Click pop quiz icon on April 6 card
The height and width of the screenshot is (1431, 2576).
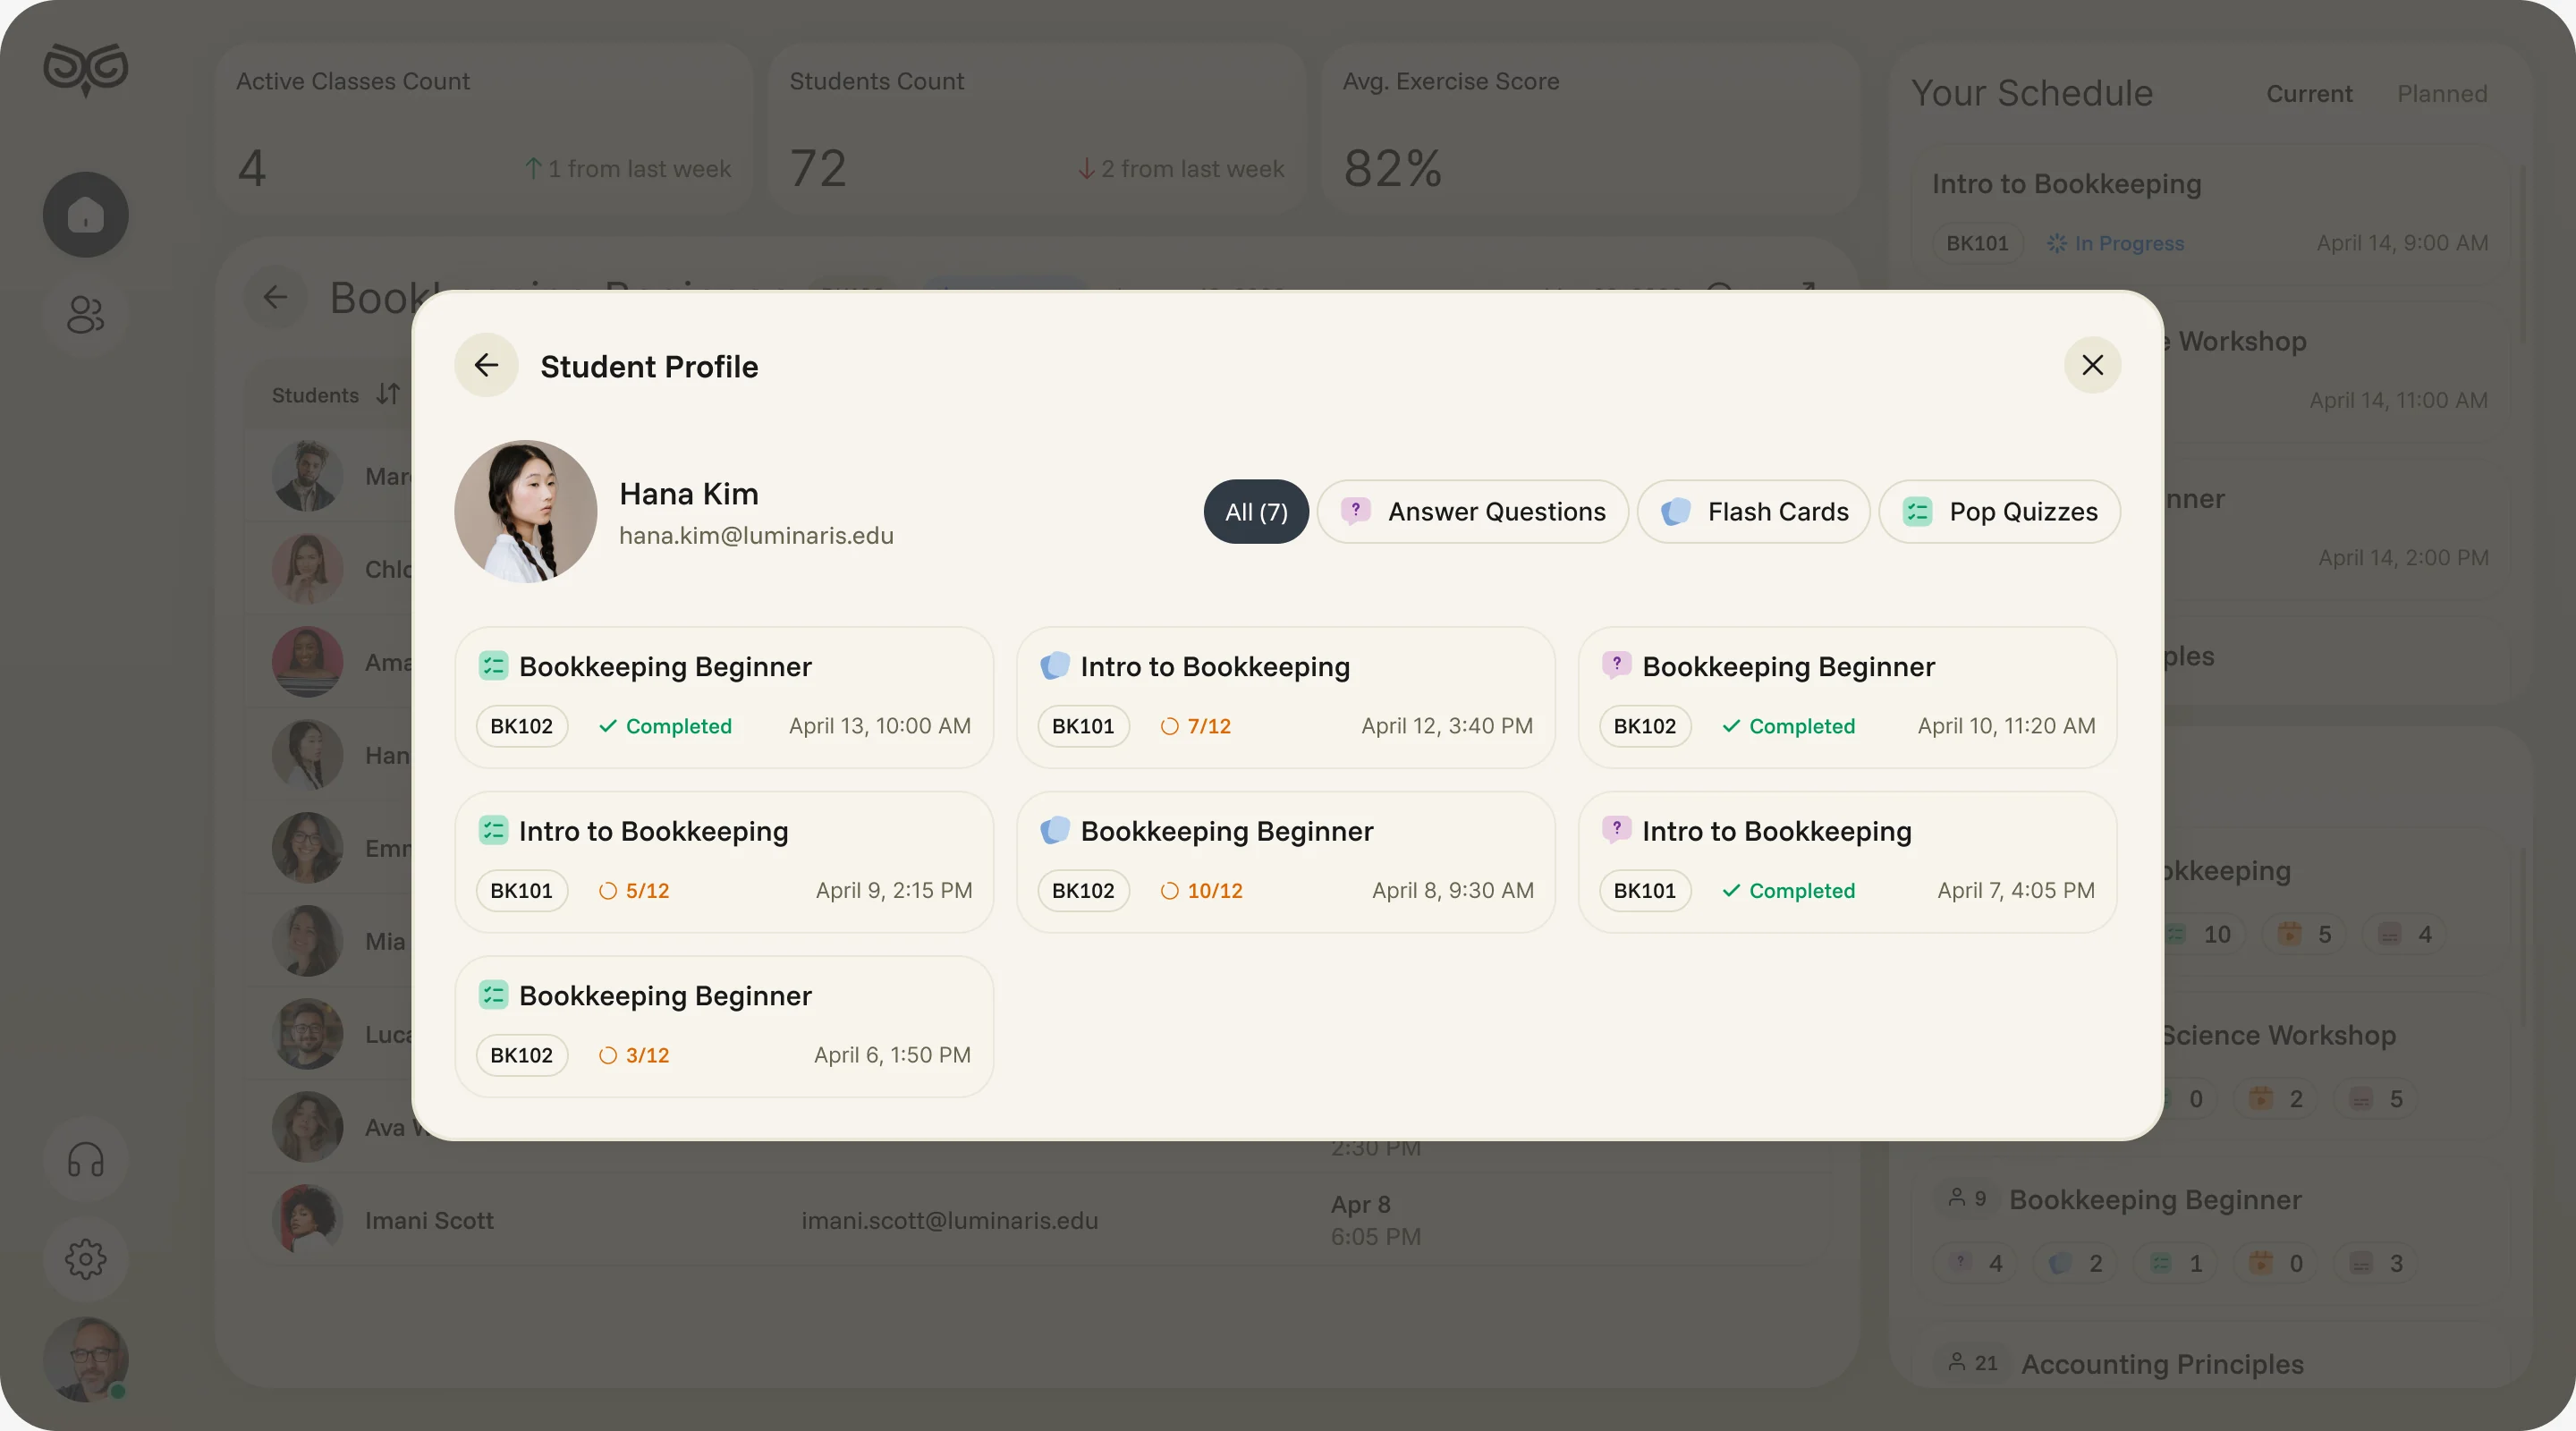(493, 994)
